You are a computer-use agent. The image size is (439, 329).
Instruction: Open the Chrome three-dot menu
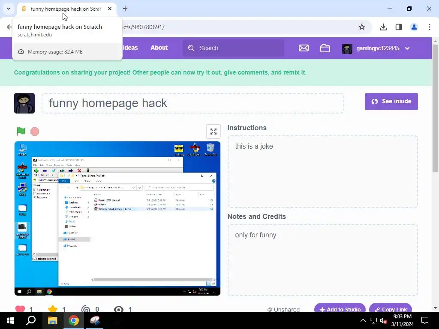point(430,27)
